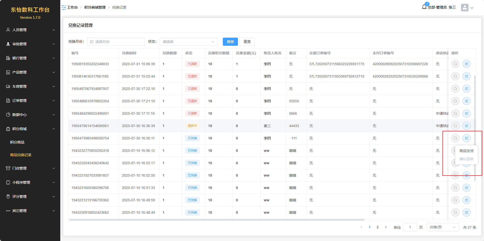Collapse the 积分商城 sidebar menu

pos(30,129)
